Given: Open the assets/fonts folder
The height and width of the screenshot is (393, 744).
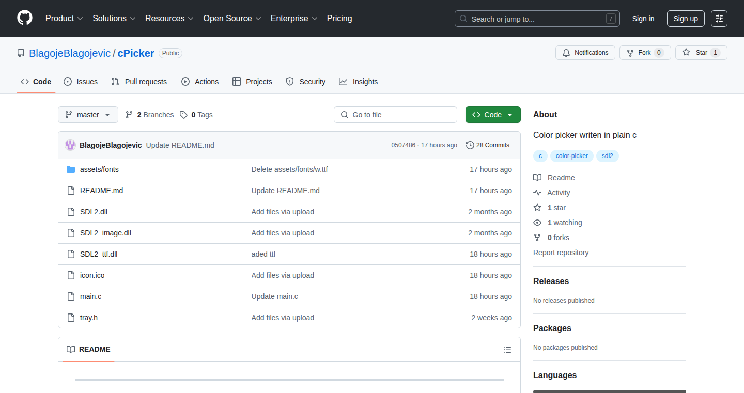Looking at the screenshot, I should click(99, 169).
